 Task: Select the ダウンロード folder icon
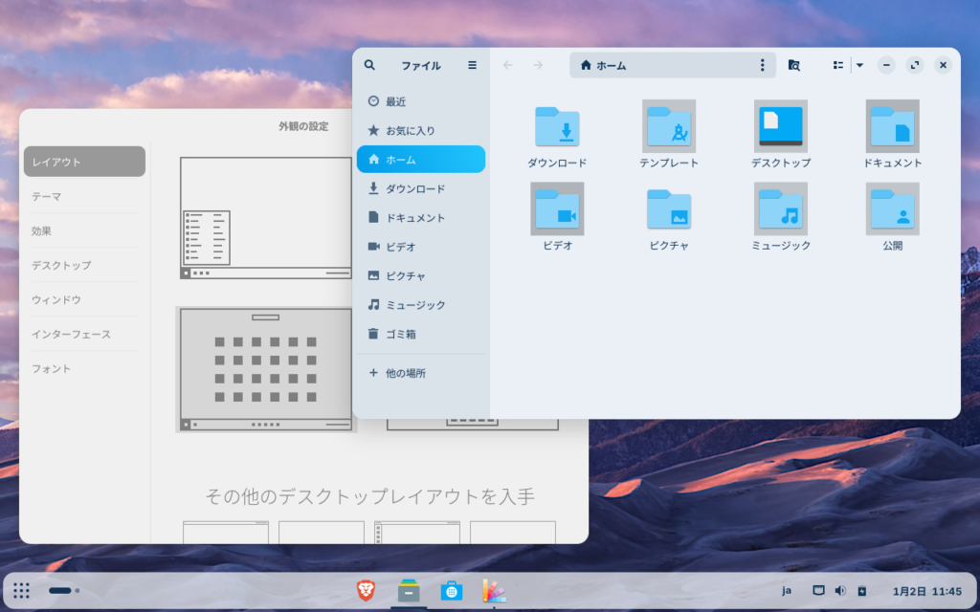557,127
